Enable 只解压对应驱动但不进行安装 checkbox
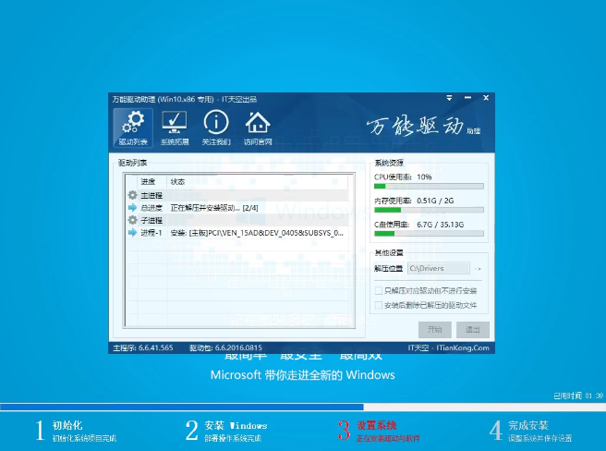This screenshot has width=606, height=451. coord(377,290)
